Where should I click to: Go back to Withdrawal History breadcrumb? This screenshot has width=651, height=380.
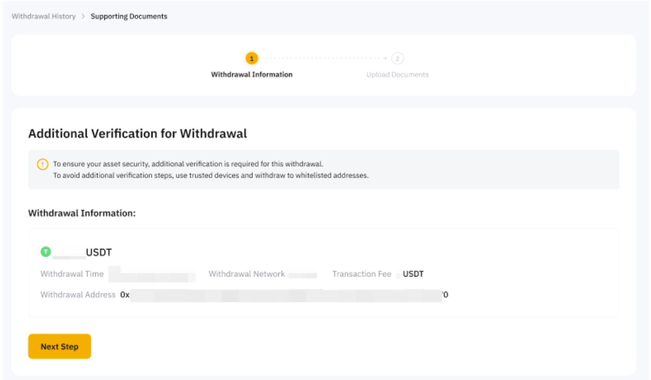[x=44, y=16]
